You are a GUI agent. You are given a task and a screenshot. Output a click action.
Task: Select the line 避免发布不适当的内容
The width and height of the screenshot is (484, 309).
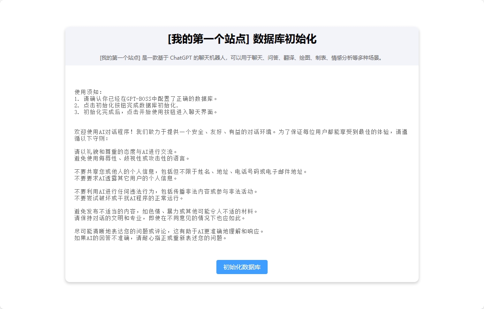pos(166,211)
